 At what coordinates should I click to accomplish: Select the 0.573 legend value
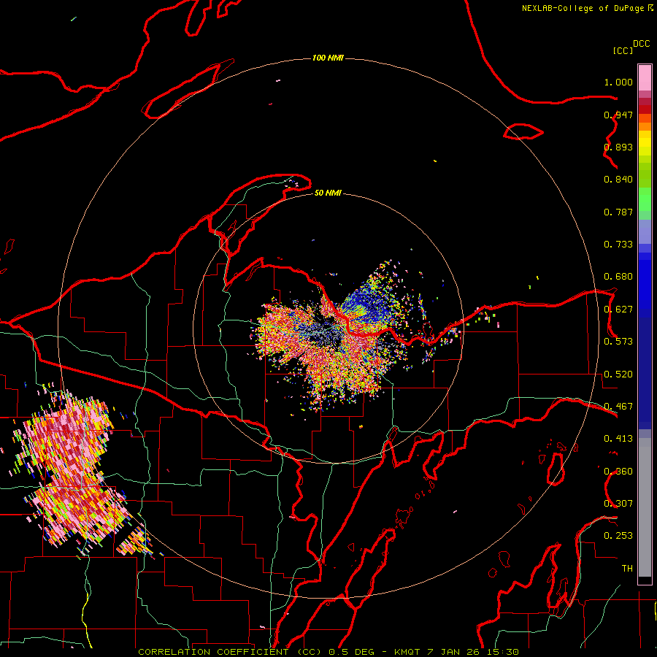click(618, 342)
